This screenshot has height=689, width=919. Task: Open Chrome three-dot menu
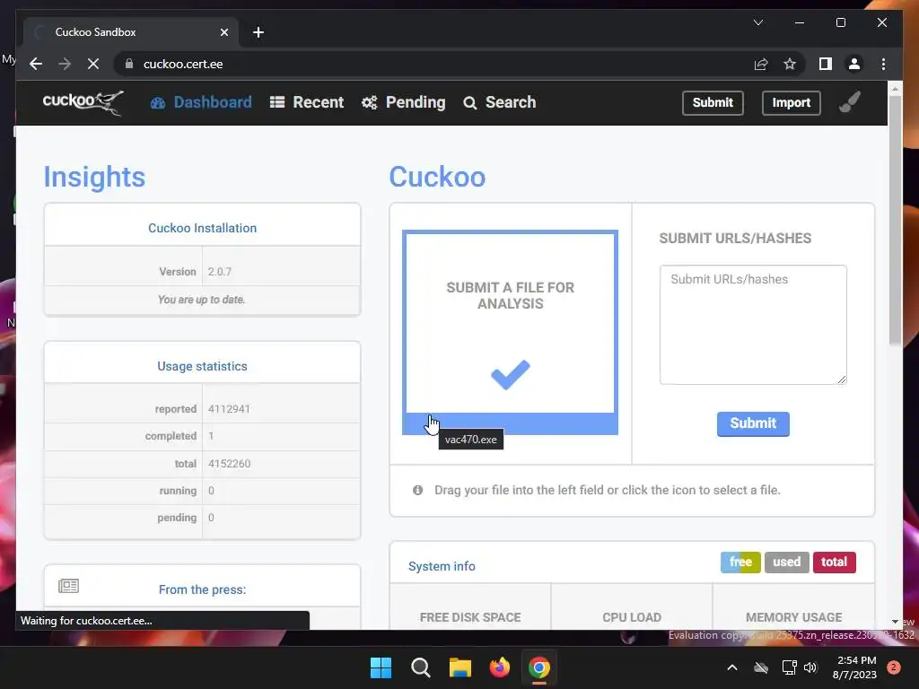tap(883, 64)
